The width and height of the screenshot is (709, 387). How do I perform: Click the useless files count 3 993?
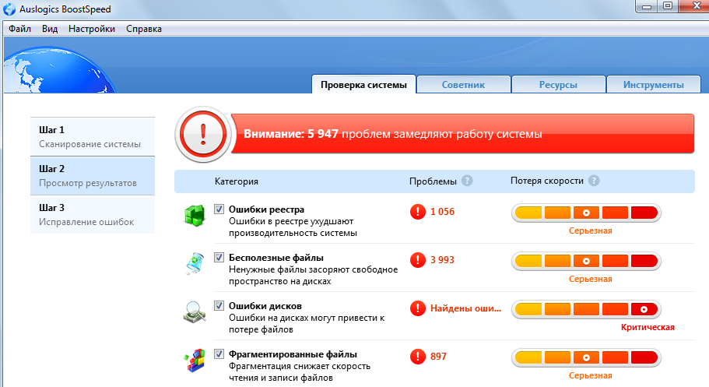pos(442,260)
